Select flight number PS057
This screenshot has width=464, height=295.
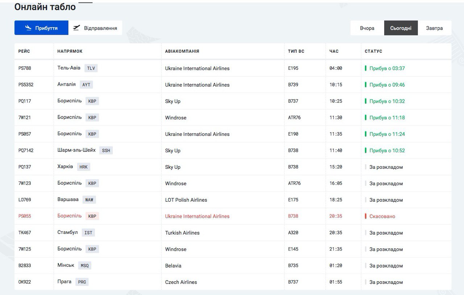(25, 134)
